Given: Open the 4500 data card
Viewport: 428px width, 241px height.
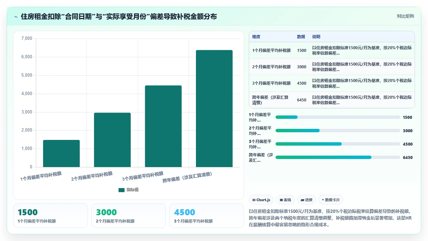Looking at the screenshot, I should click(x=207, y=216).
